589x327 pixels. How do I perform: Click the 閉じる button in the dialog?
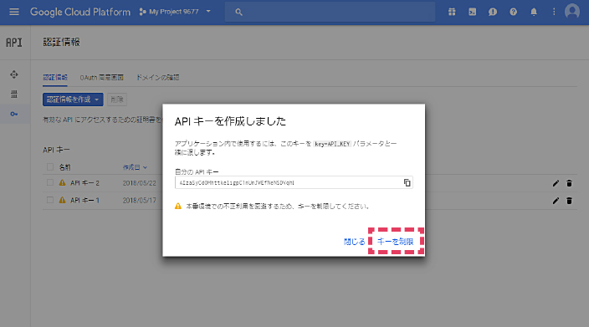[x=354, y=242]
